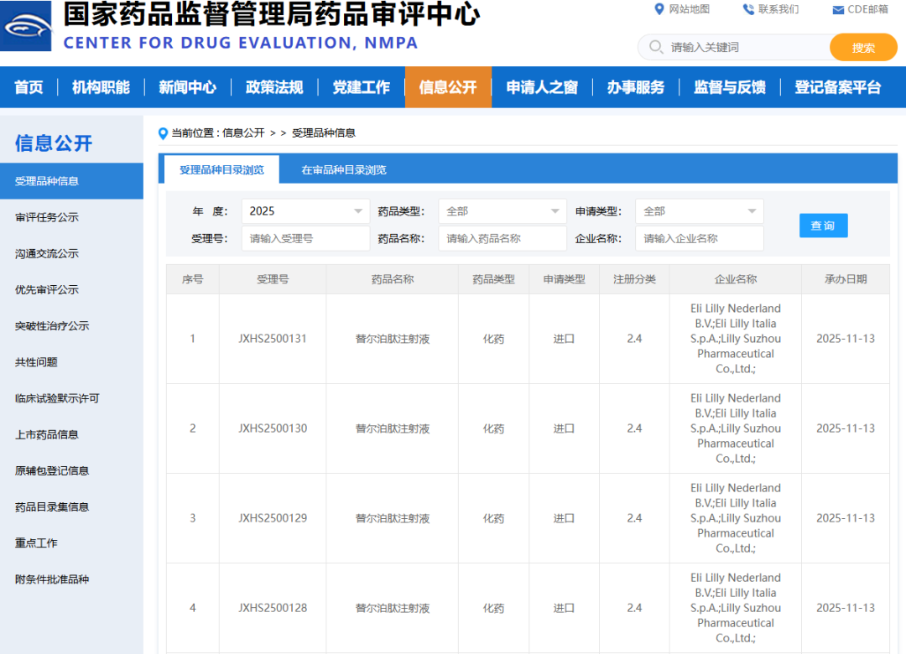Image resolution: width=906 pixels, height=654 pixels.
Task: Click the 药品名称 column header
Action: (393, 279)
